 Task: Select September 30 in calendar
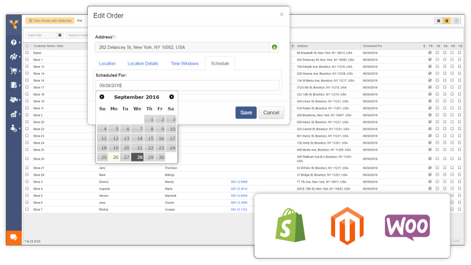(160, 157)
